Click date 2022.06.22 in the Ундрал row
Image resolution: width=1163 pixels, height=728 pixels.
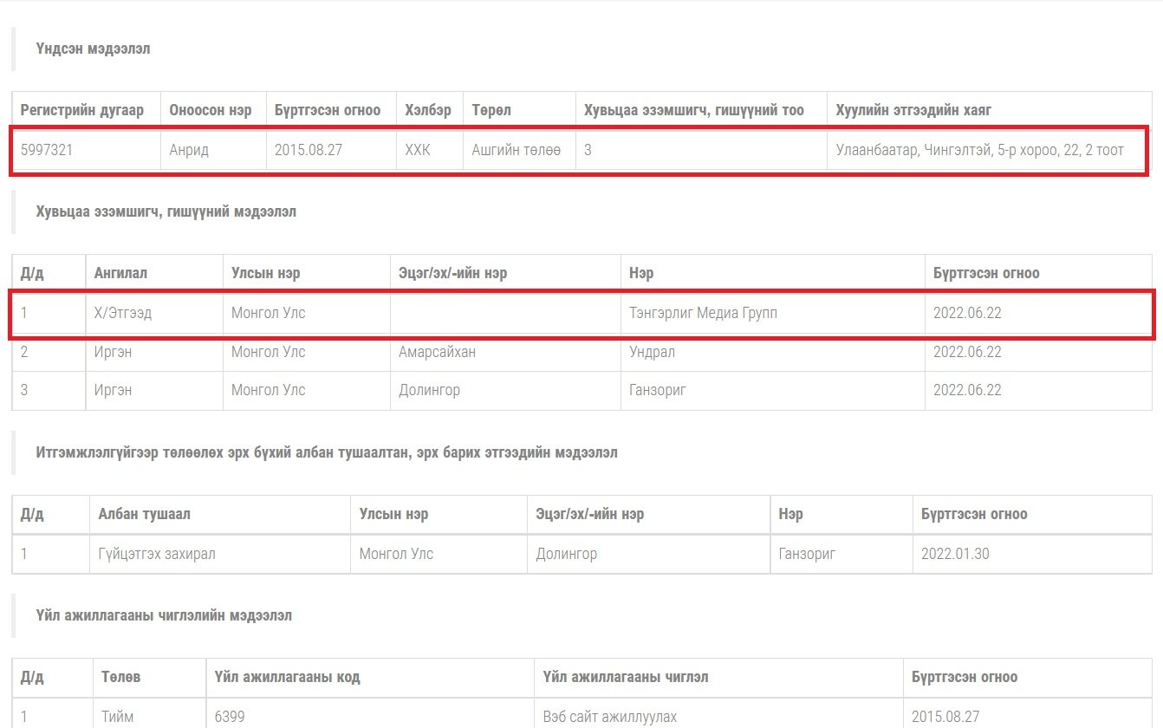(967, 352)
